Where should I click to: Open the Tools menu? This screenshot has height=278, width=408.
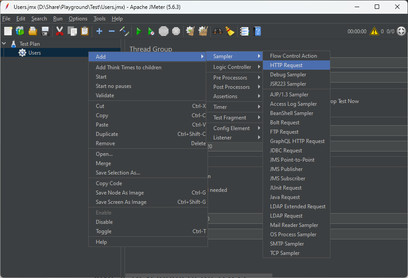point(99,19)
